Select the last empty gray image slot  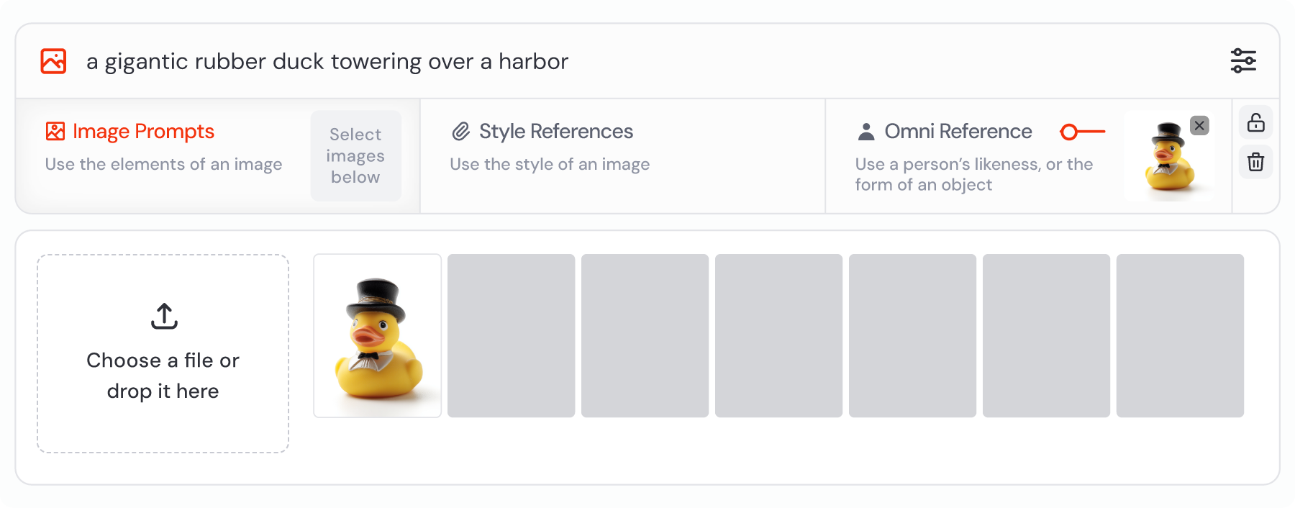[1180, 335]
